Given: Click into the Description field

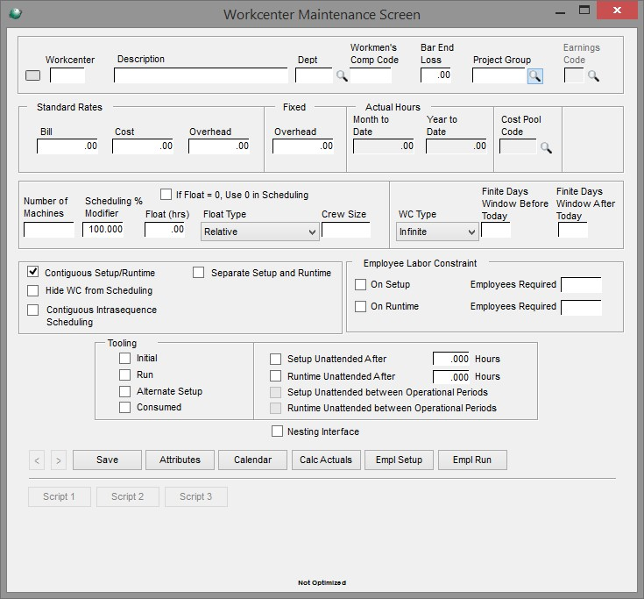Looking at the screenshot, I should tap(201, 75).
